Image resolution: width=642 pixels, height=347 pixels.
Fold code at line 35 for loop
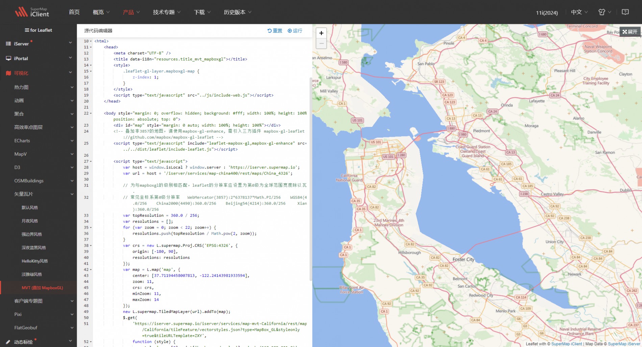pyautogui.click(x=91, y=228)
